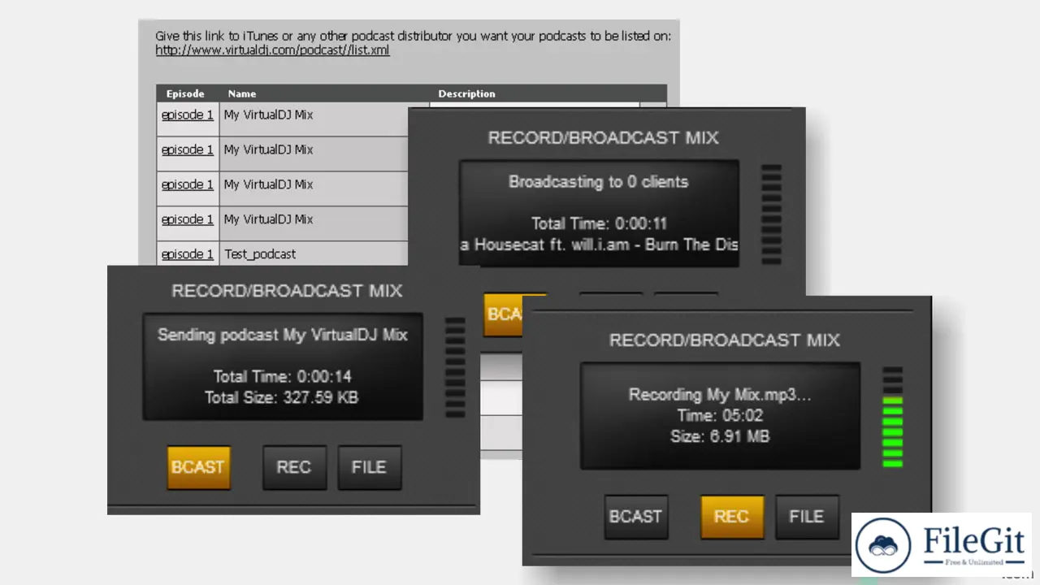Viewport: 1040px width, 585px height.
Task: Click the FileGit cloud logo
Action: [883, 545]
